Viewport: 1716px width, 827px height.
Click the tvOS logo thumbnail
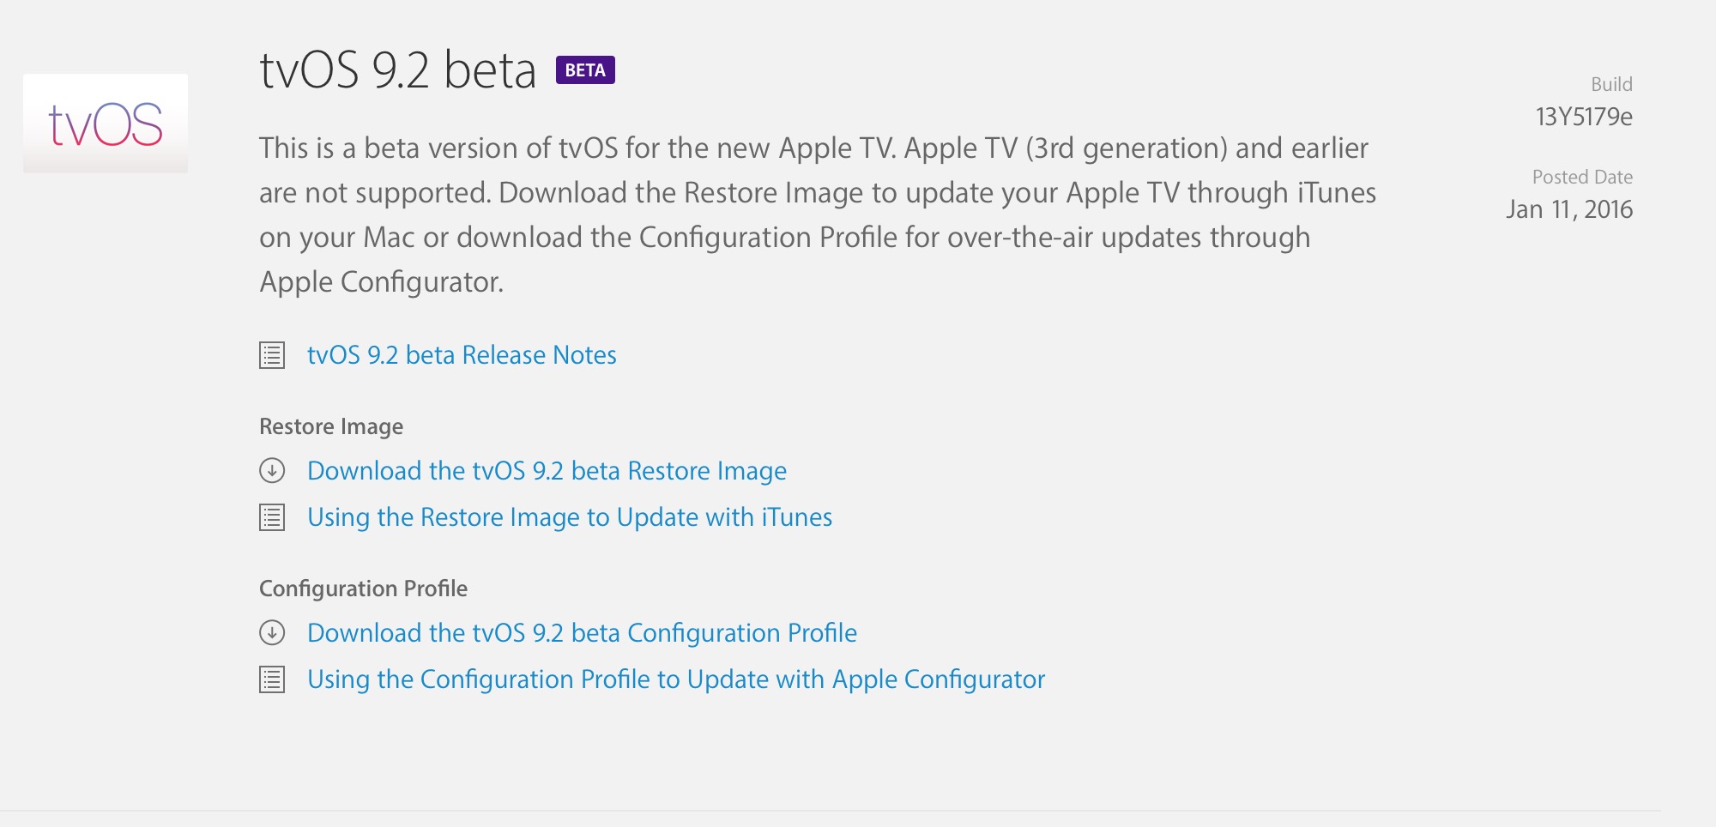(106, 124)
